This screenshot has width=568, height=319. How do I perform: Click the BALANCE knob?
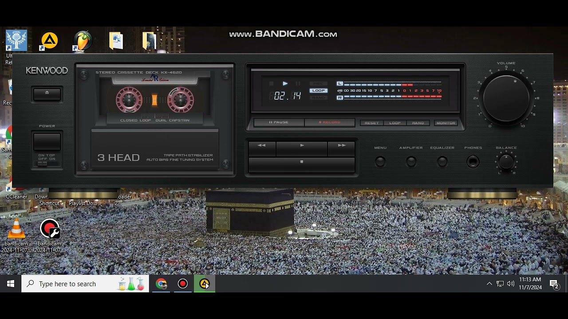point(506,162)
